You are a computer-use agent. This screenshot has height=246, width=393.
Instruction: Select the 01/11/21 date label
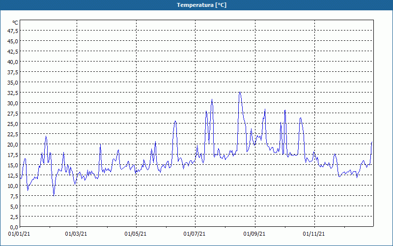tap(314, 234)
